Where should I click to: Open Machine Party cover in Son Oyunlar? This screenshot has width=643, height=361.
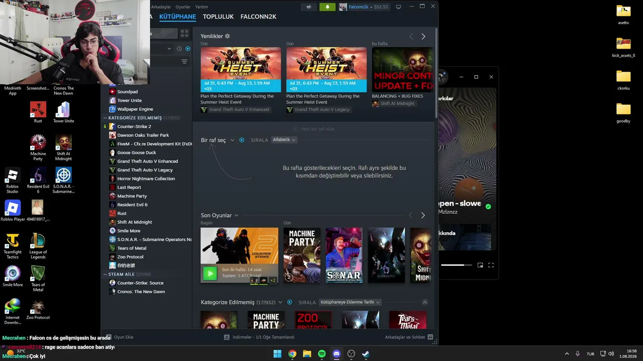coord(302,255)
